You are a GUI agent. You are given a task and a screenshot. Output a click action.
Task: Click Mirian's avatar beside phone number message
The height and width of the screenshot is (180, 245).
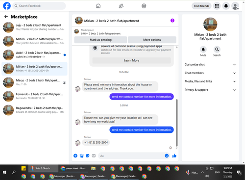point(77,143)
